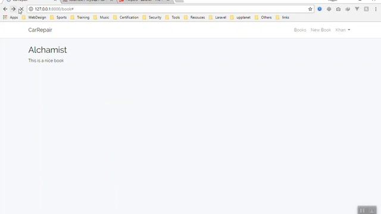Open the Chrome three-dot menu

pos(376,9)
